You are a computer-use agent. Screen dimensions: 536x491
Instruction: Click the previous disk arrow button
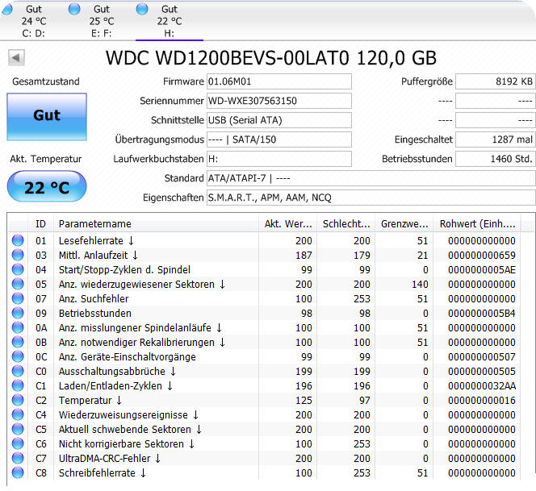coord(17,58)
